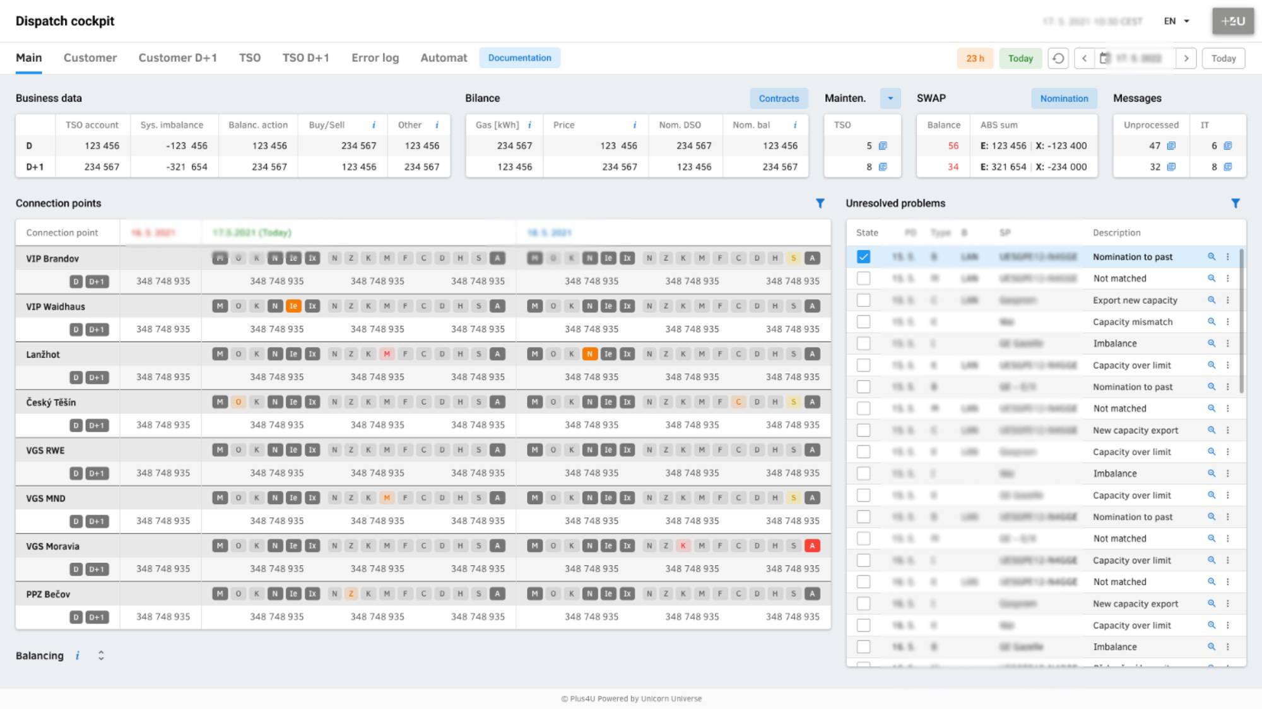The height and width of the screenshot is (709, 1262).
Task: Uncheck the selected Nomination to past checkbox
Action: point(864,257)
